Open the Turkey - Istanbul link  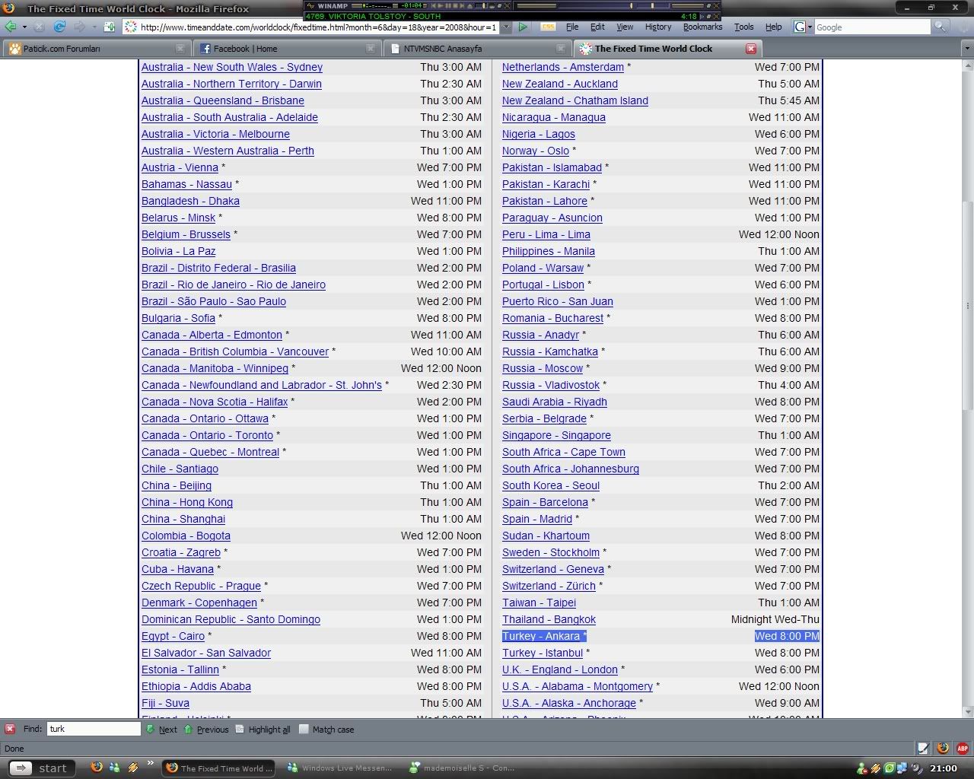(x=542, y=653)
